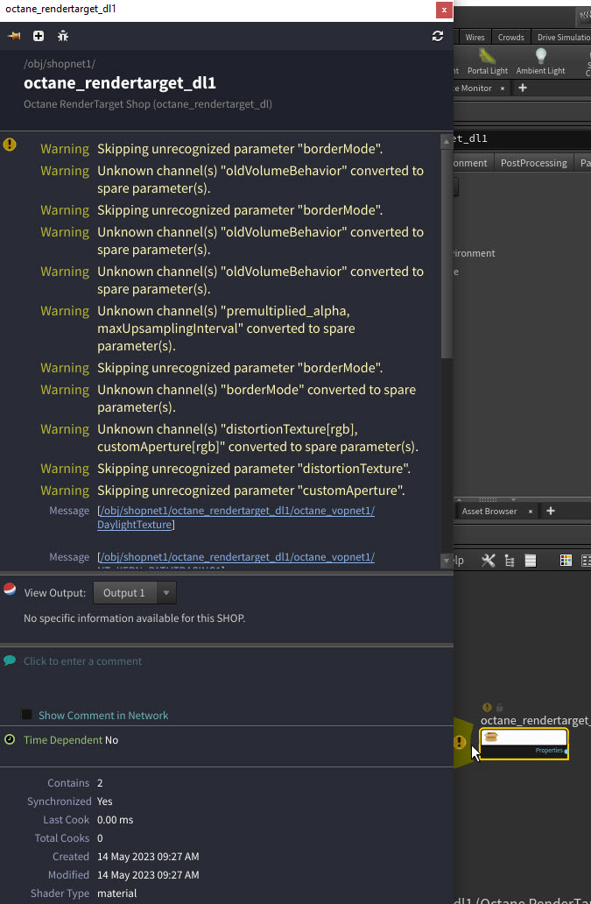Enable Show Comment in Network checkbox
591x904 pixels.
[x=26, y=715]
